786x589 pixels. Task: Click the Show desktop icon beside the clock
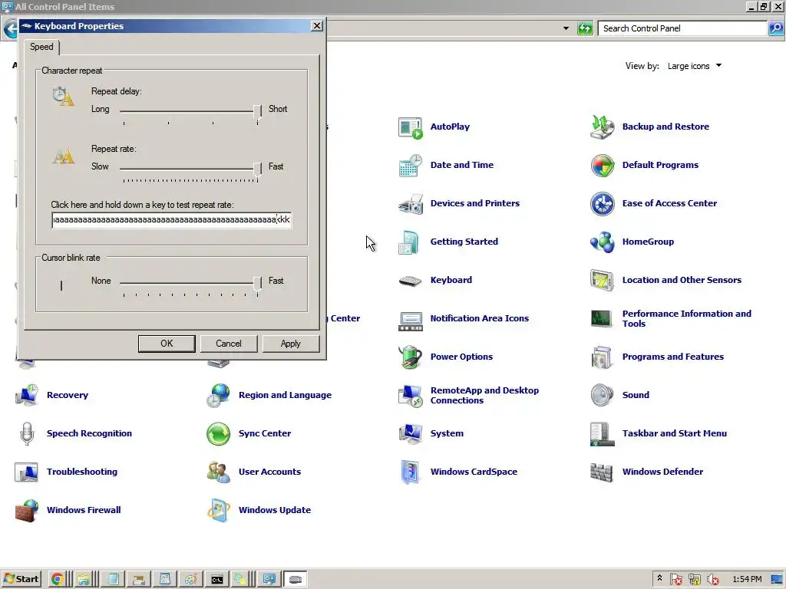click(x=777, y=579)
